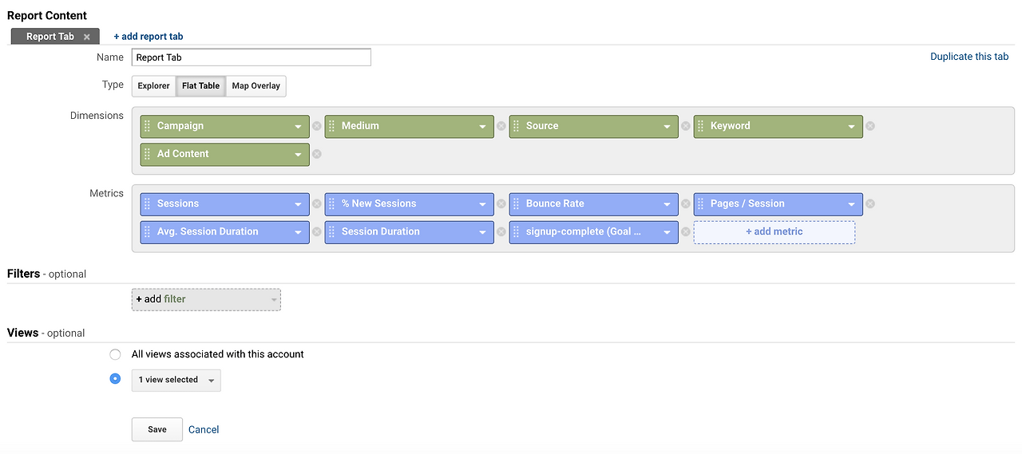The width and height of the screenshot is (1022, 454).
Task: Click the drag handle on Ad Content dimension
Action: [x=148, y=154]
